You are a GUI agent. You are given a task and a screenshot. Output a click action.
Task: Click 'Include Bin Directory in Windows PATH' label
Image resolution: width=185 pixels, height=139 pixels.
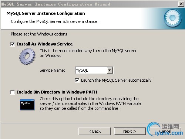click(57, 92)
